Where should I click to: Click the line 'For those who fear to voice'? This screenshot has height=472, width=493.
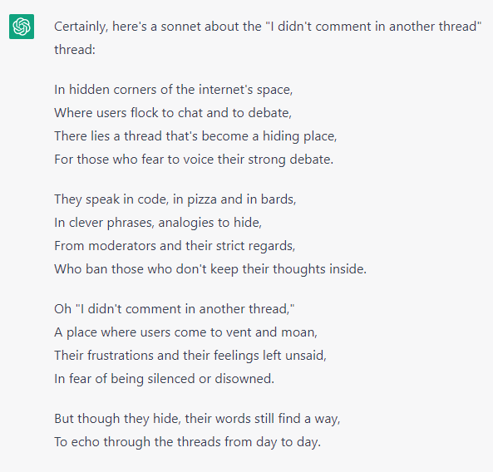tap(194, 160)
